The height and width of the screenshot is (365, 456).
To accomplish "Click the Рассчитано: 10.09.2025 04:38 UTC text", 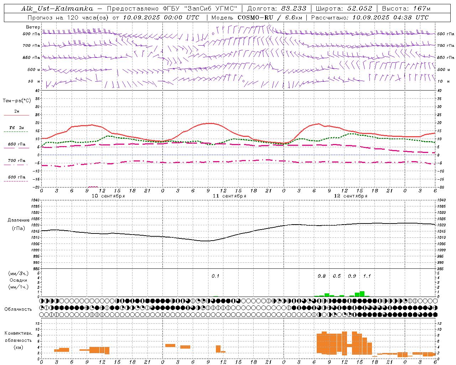I will click(x=370, y=17).
